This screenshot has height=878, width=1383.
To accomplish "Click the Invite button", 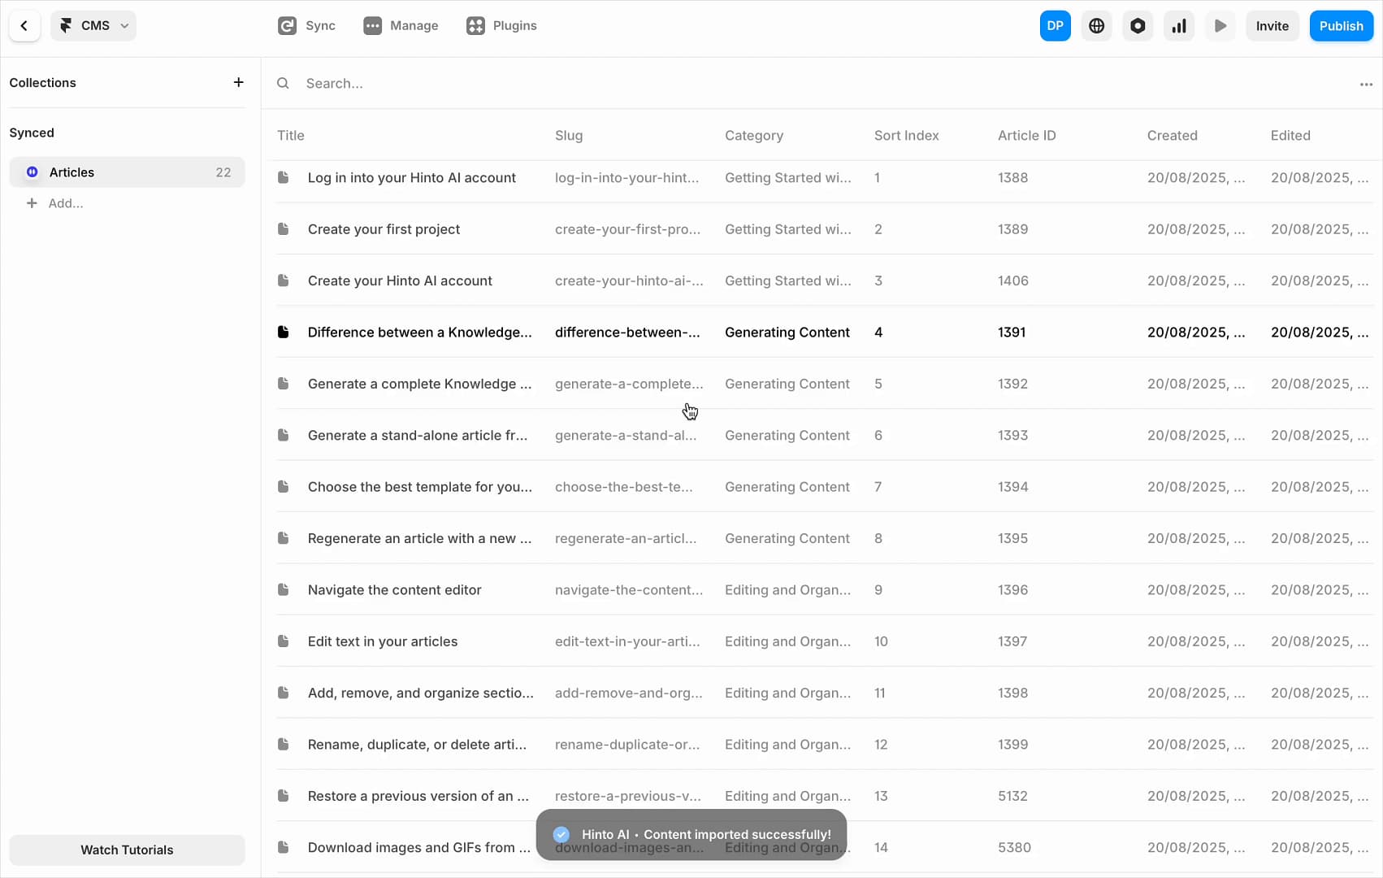I will click(x=1272, y=26).
